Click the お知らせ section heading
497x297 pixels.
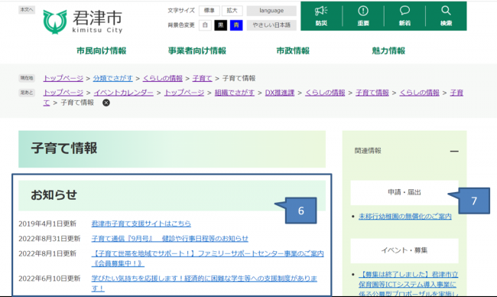pyautogui.click(x=54, y=195)
